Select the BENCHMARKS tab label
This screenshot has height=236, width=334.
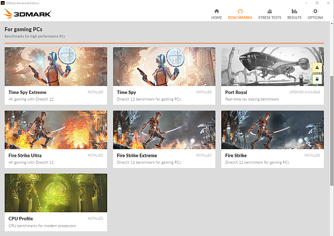pos(240,18)
